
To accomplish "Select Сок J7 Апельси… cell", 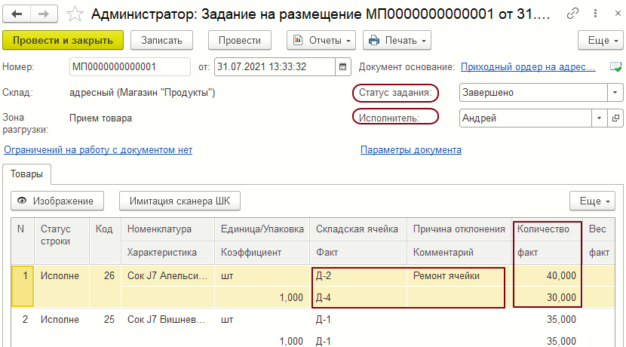I will 167,275.
